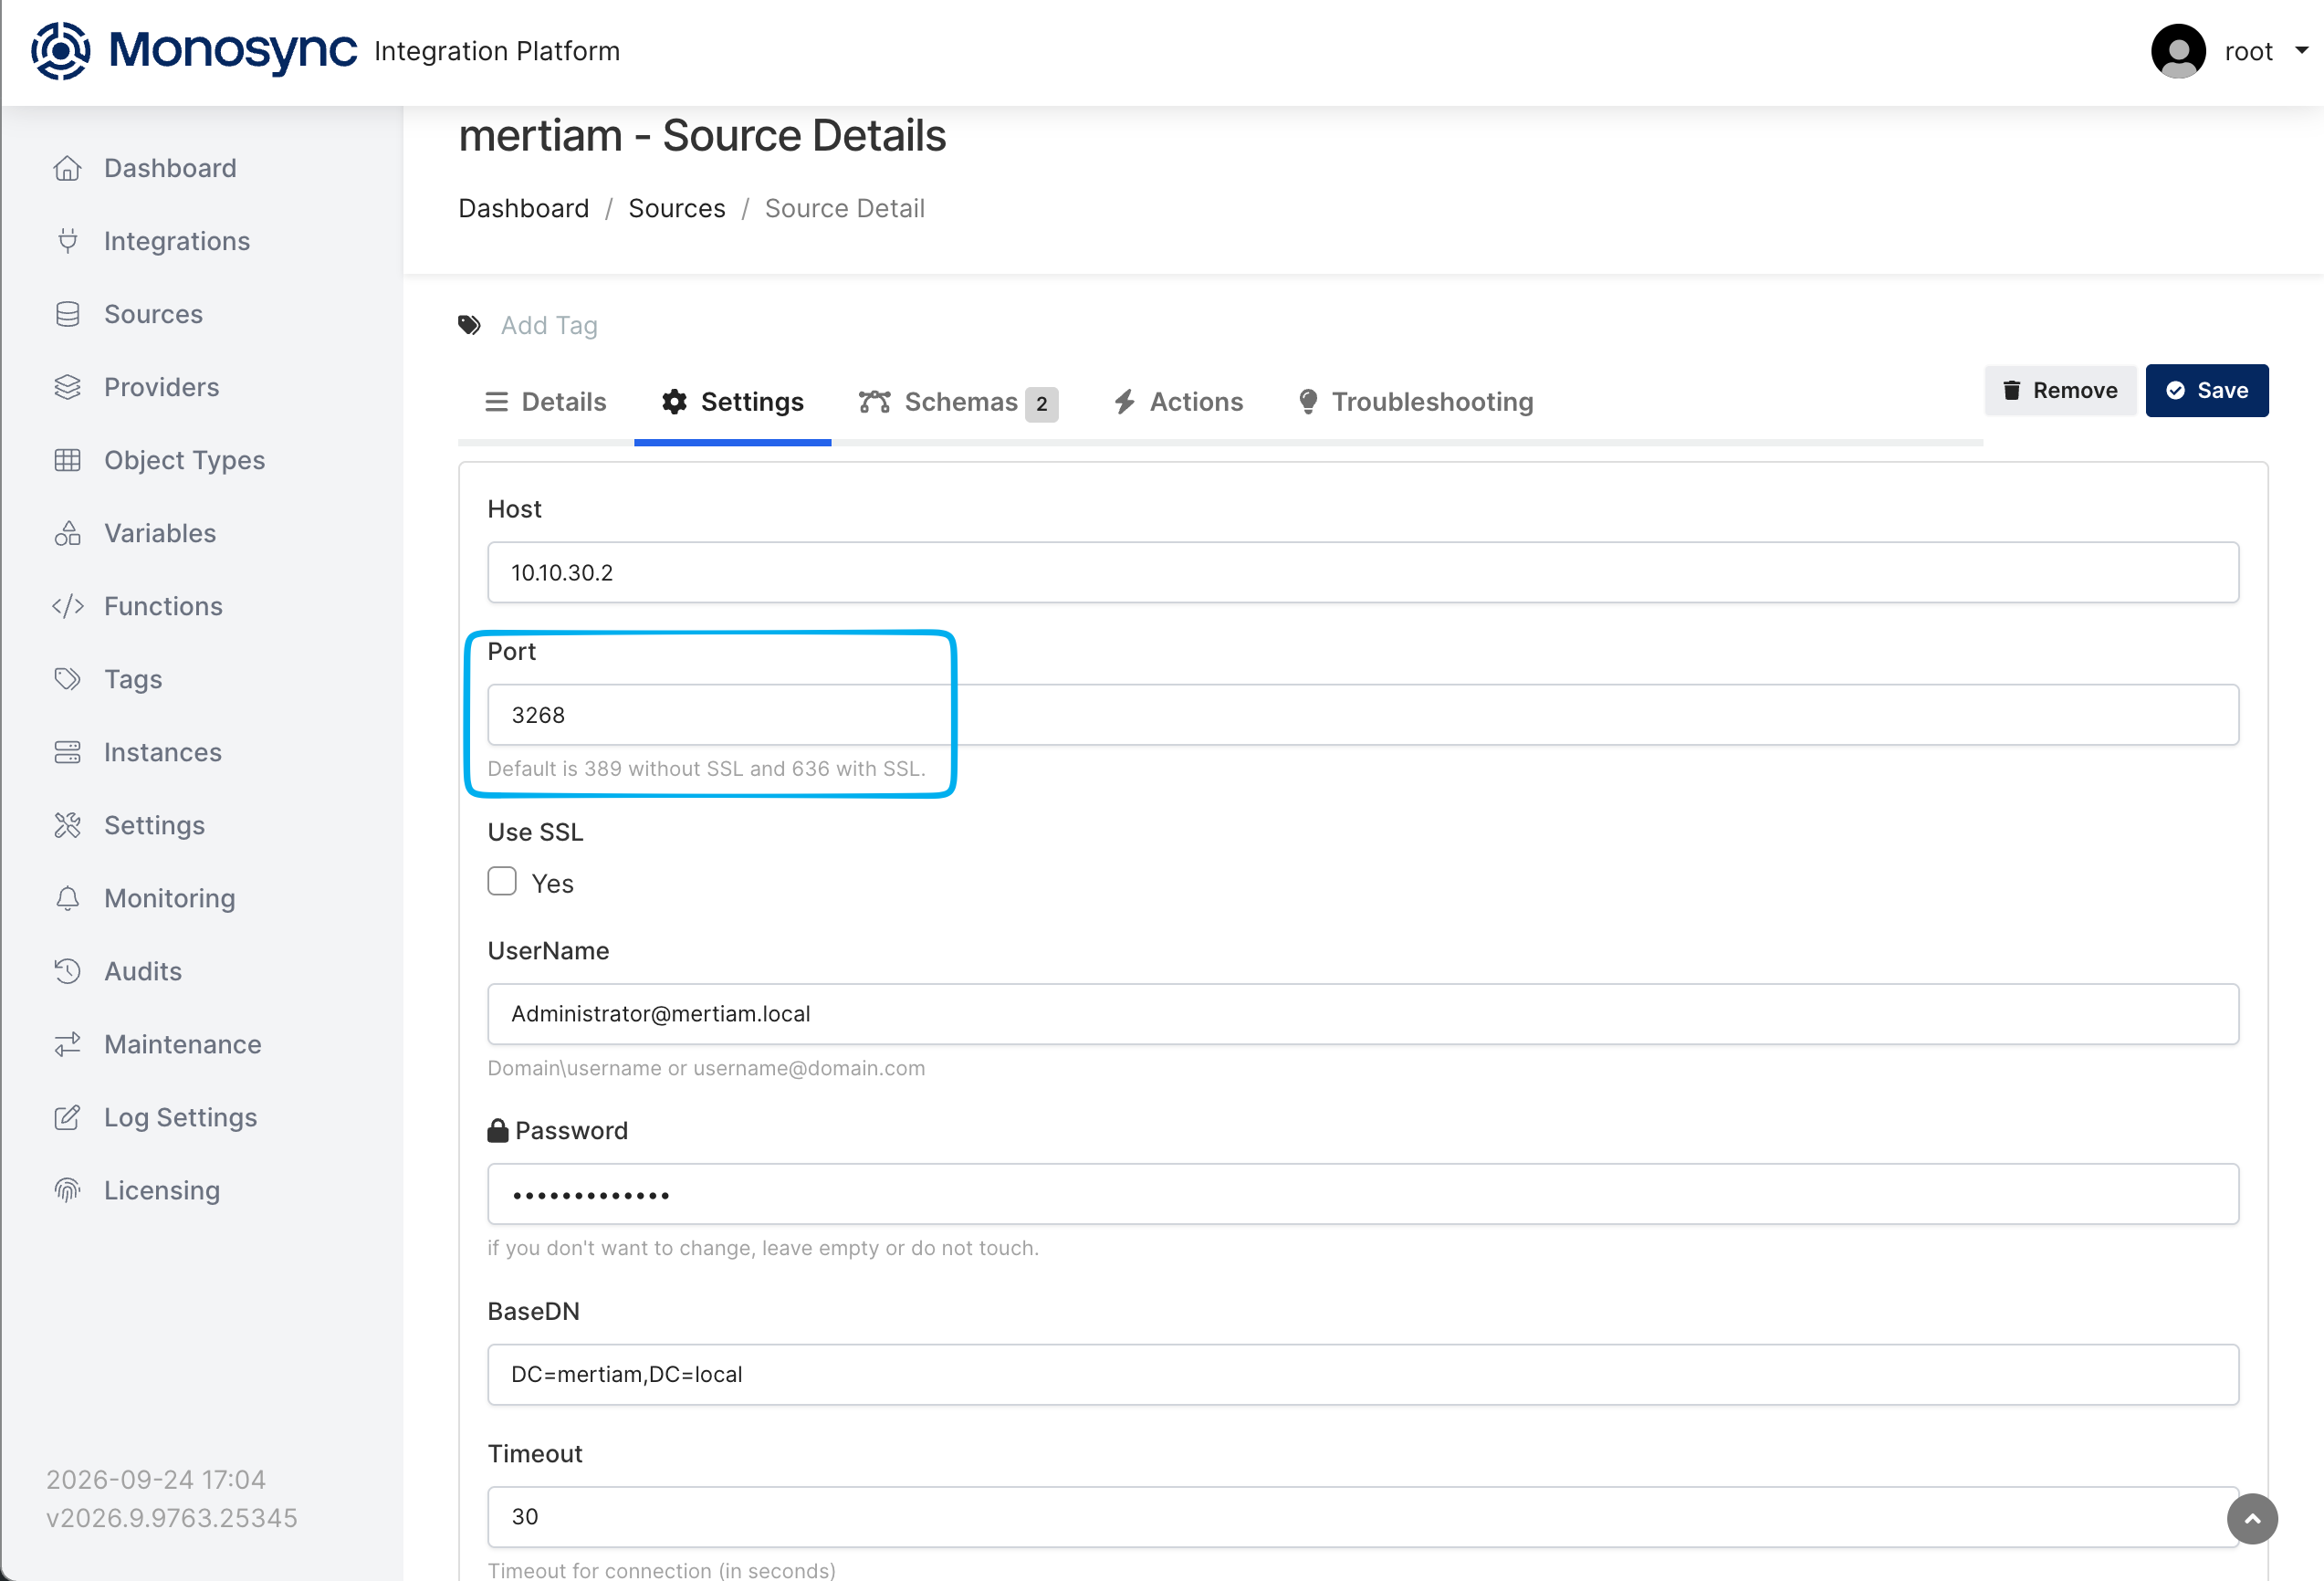Click into the Port input field
The height and width of the screenshot is (1581, 2324).
[x=1363, y=715]
